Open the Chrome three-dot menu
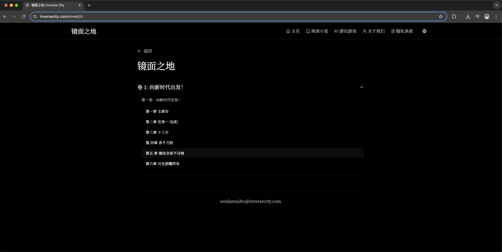 pos(496,16)
